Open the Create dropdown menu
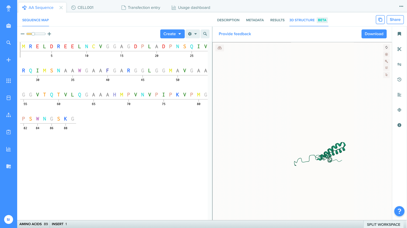Screen dimensions: 407x228 coord(172,34)
